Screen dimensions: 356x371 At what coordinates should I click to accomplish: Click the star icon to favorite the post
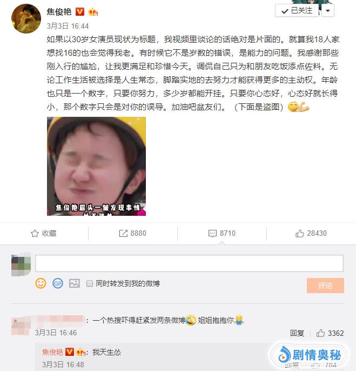tap(35, 233)
